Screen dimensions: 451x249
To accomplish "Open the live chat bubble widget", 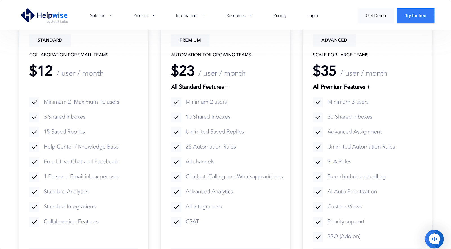I will click(x=434, y=239).
